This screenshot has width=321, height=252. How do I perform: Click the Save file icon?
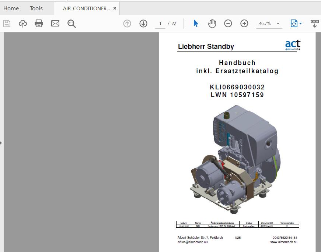(7, 24)
